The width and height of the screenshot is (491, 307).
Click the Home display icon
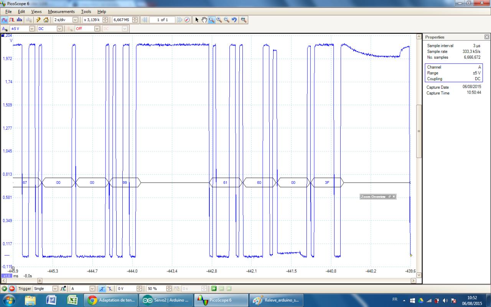pyautogui.click(x=46, y=20)
